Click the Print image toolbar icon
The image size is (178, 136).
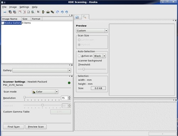tap(5, 12)
